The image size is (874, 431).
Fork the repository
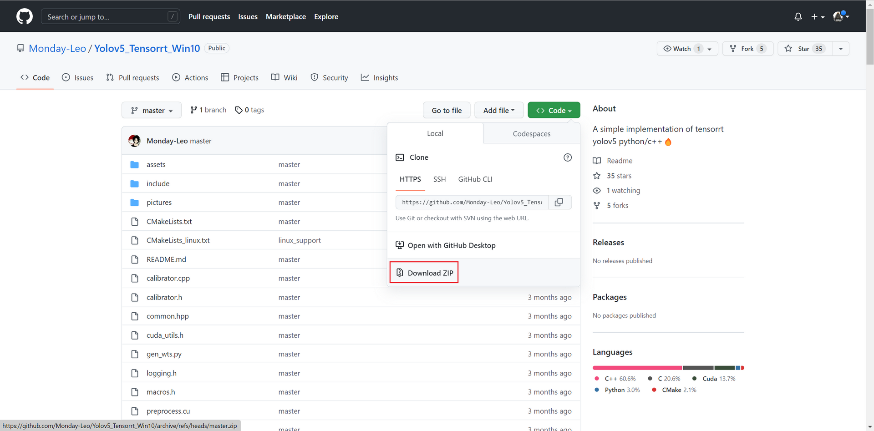[x=748, y=49]
